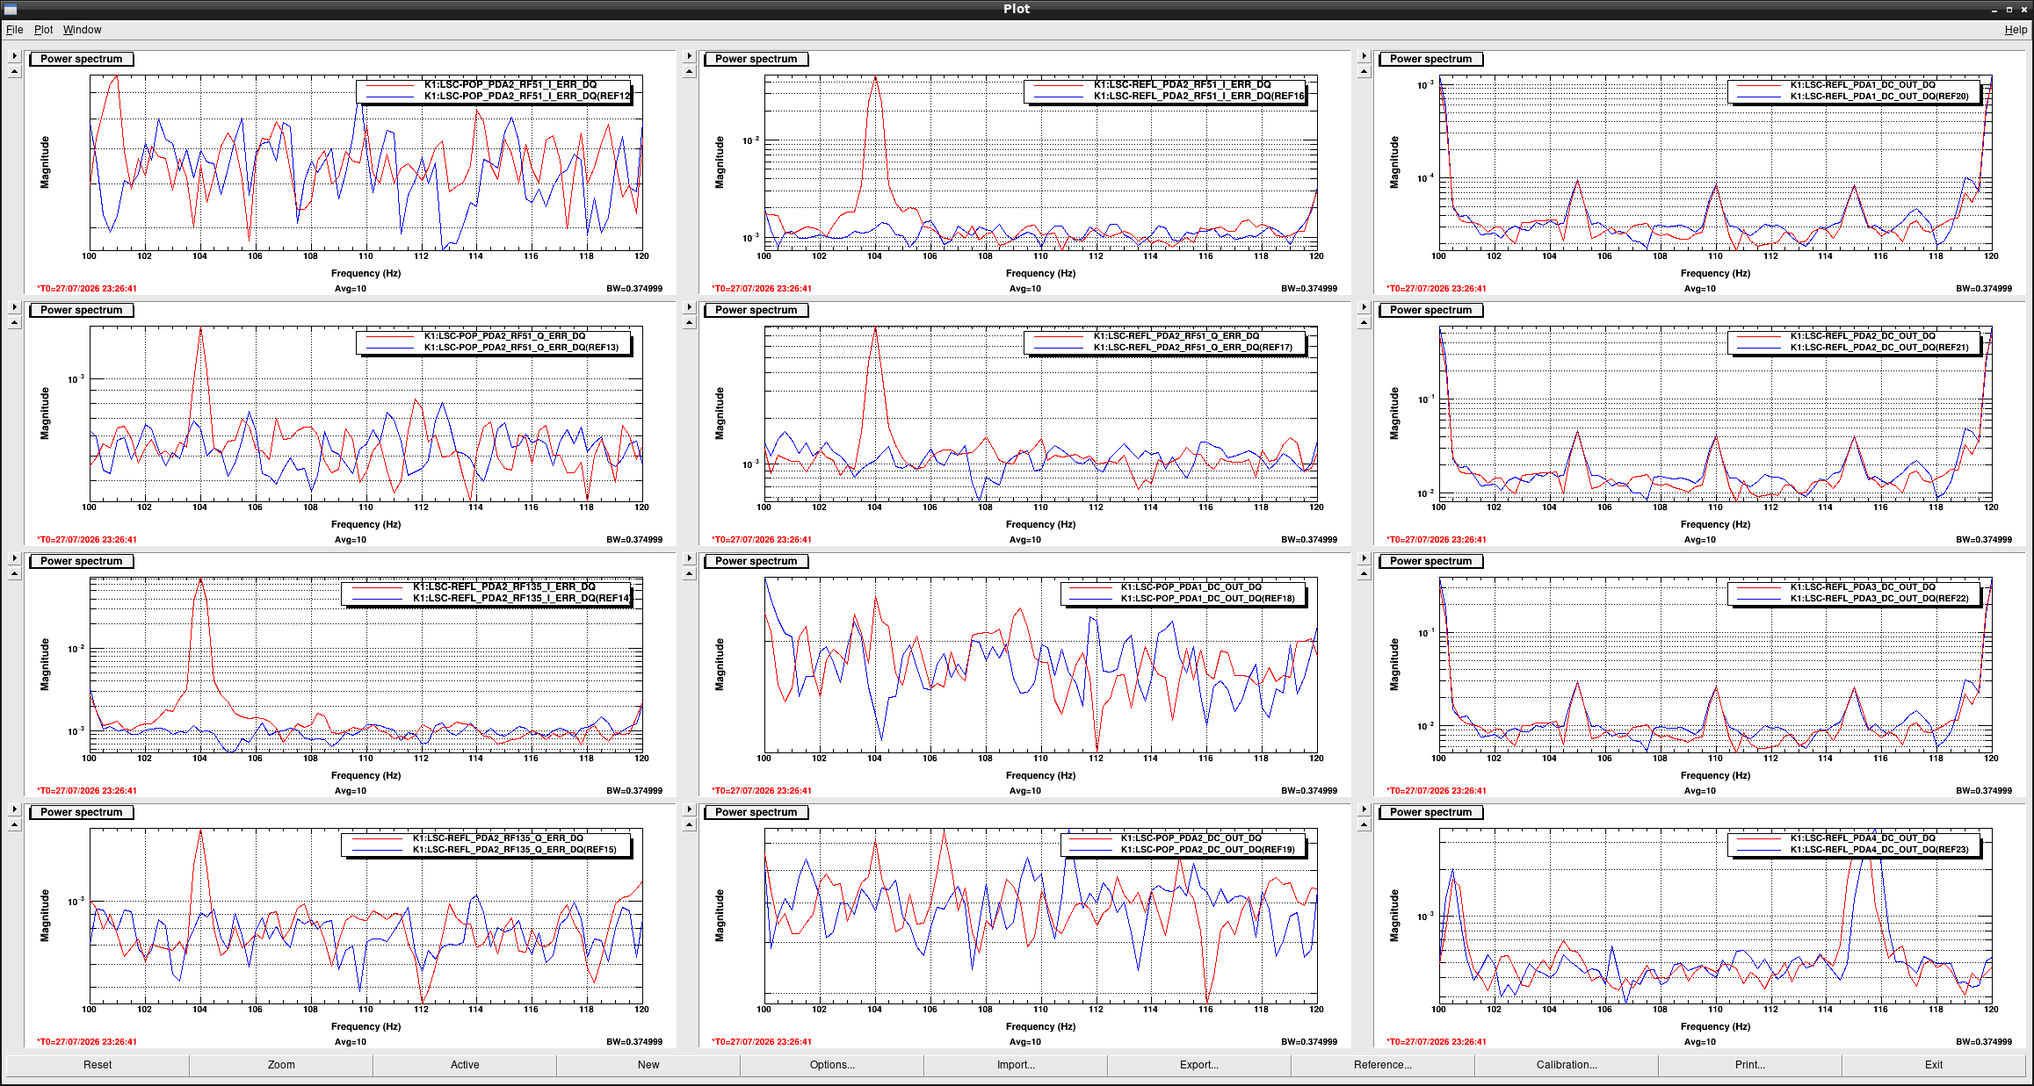The width and height of the screenshot is (2034, 1086).
Task: Expand options panel of POP_PDA1_DC_OUT plot
Action: 689,558
